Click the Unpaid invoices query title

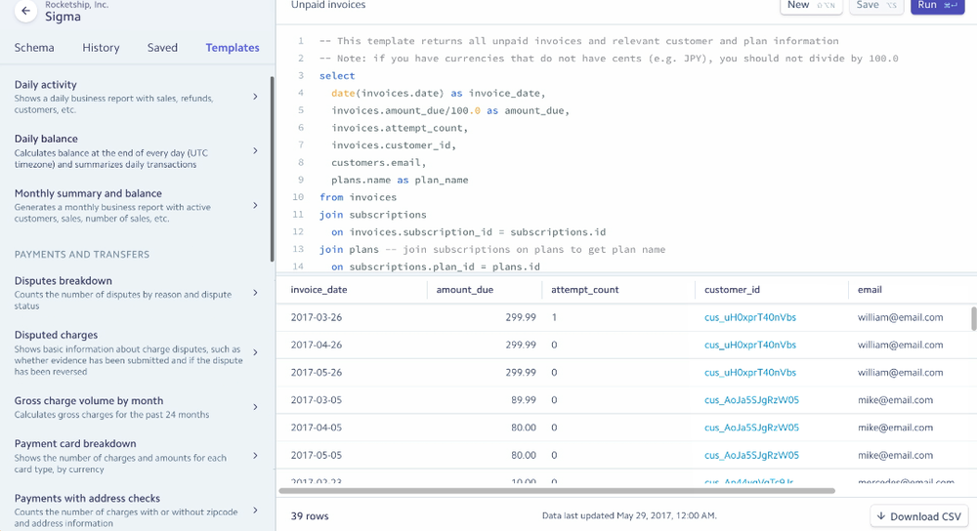[x=328, y=5]
